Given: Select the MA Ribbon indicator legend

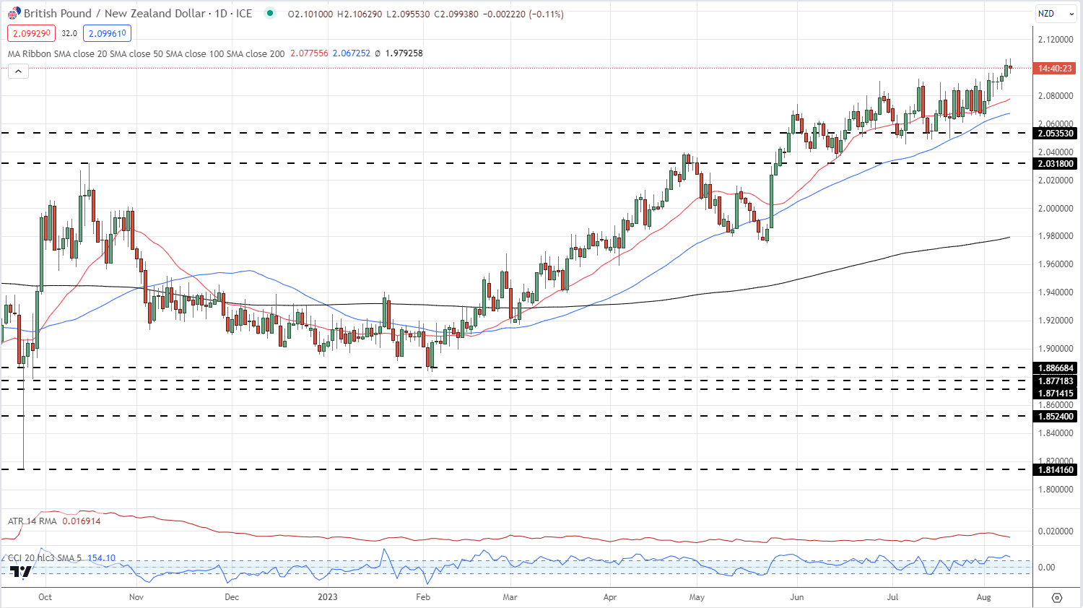Looking at the screenshot, I should pyautogui.click(x=146, y=53).
